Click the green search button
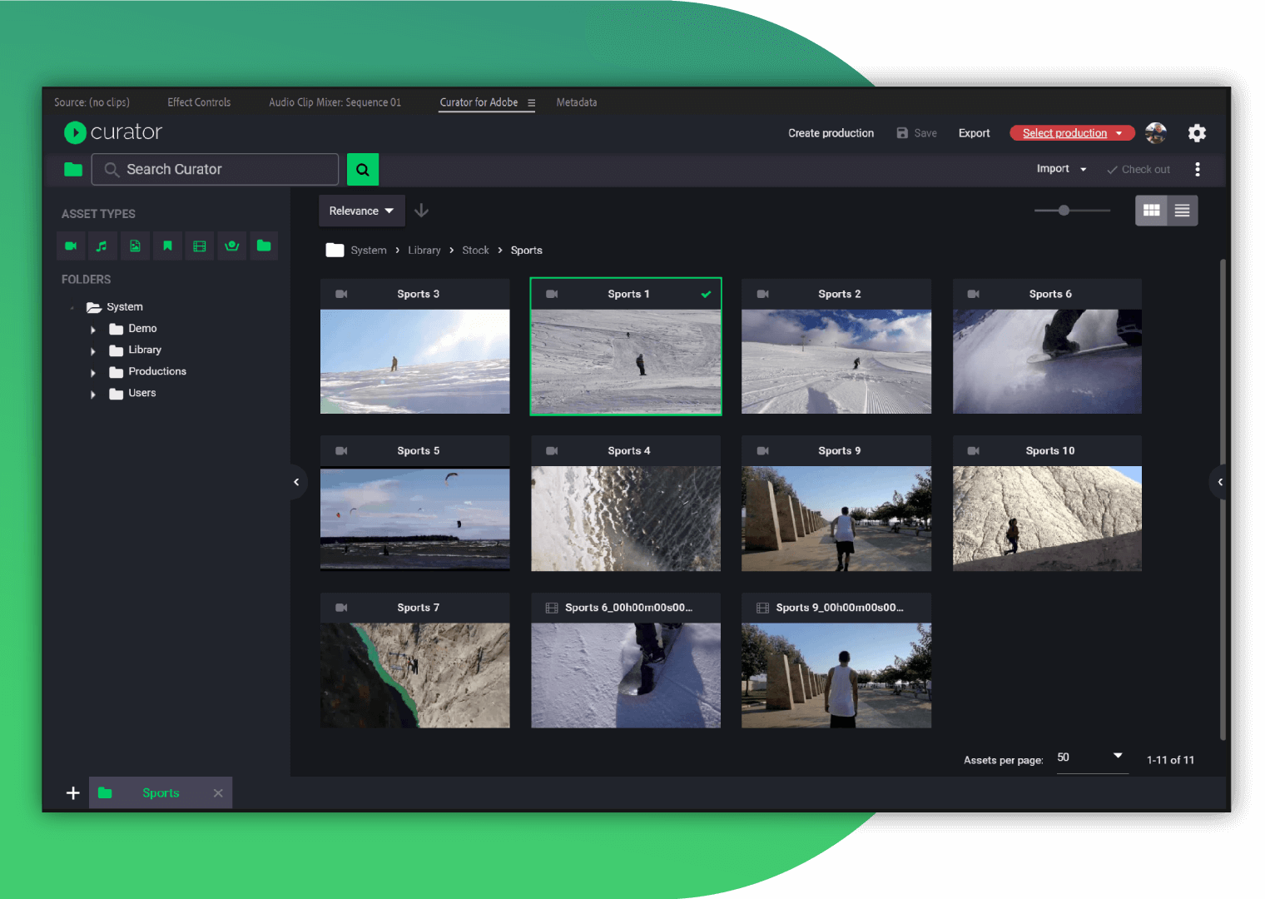Image resolution: width=1265 pixels, height=899 pixels. 363,169
